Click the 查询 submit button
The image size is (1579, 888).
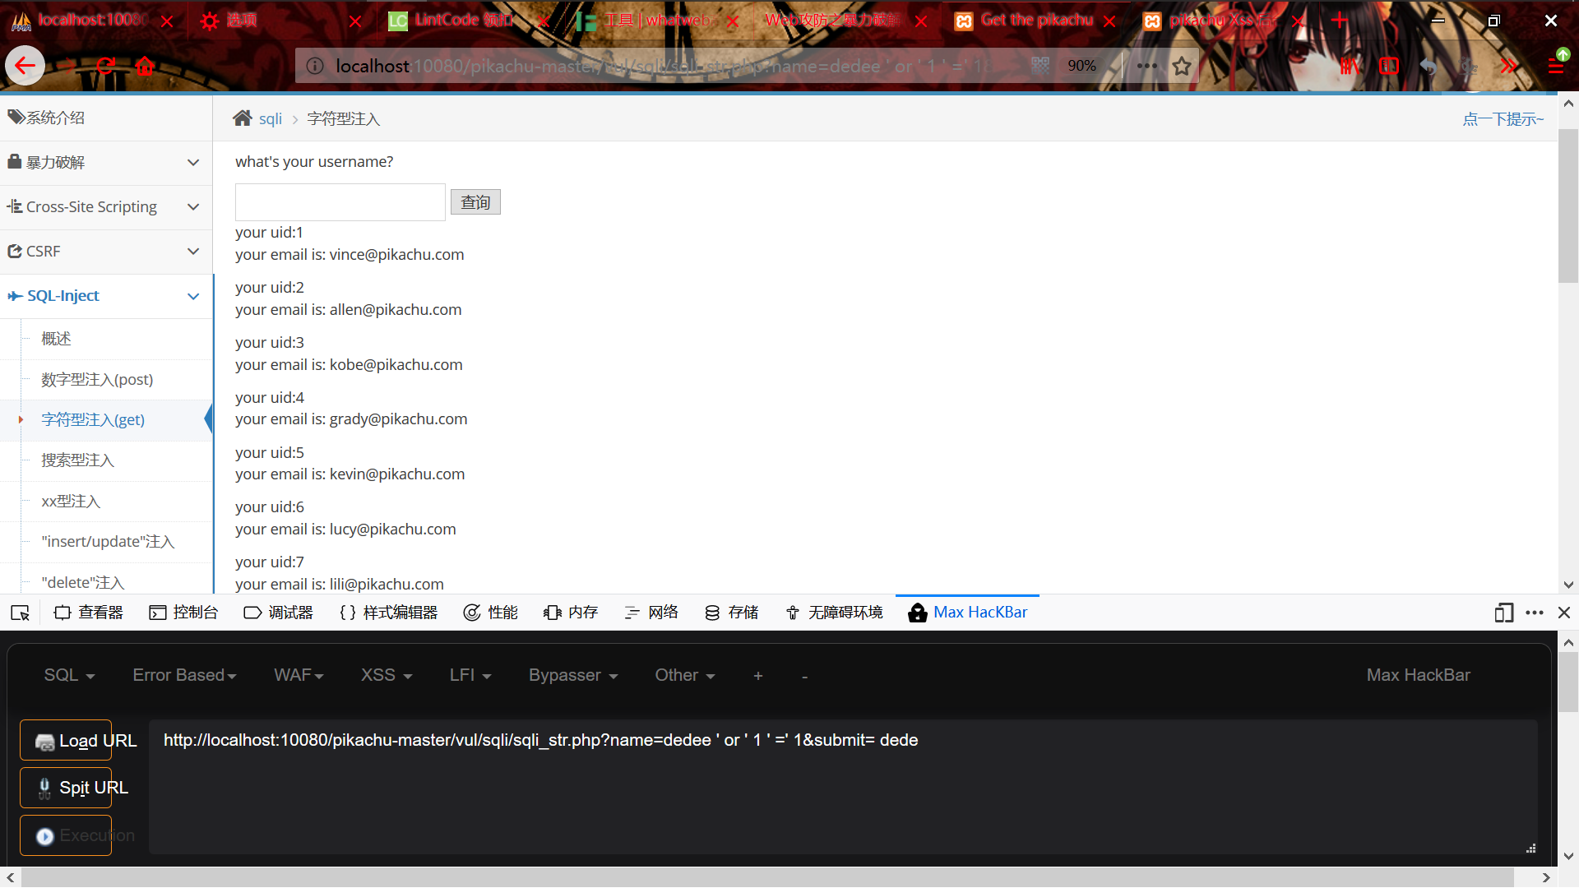point(475,202)
